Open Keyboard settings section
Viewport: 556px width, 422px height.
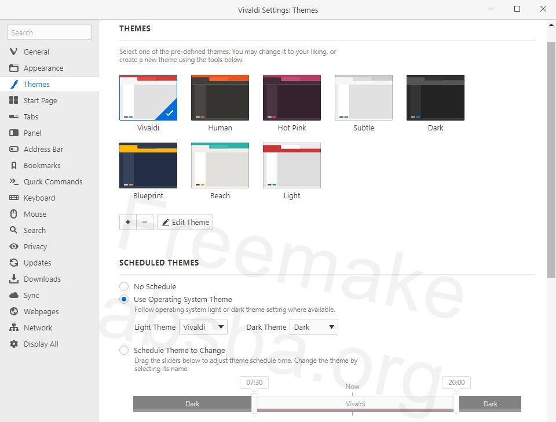coord(49,198)
